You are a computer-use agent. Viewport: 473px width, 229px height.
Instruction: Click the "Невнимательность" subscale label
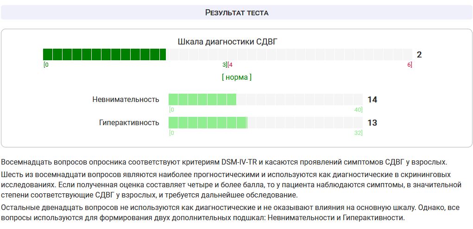point(126,100)
